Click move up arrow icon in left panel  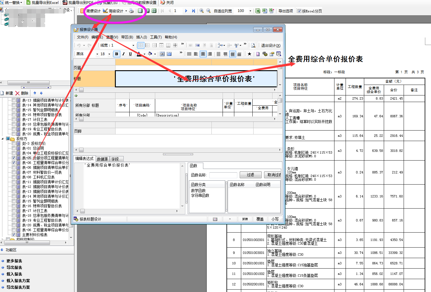35,93
